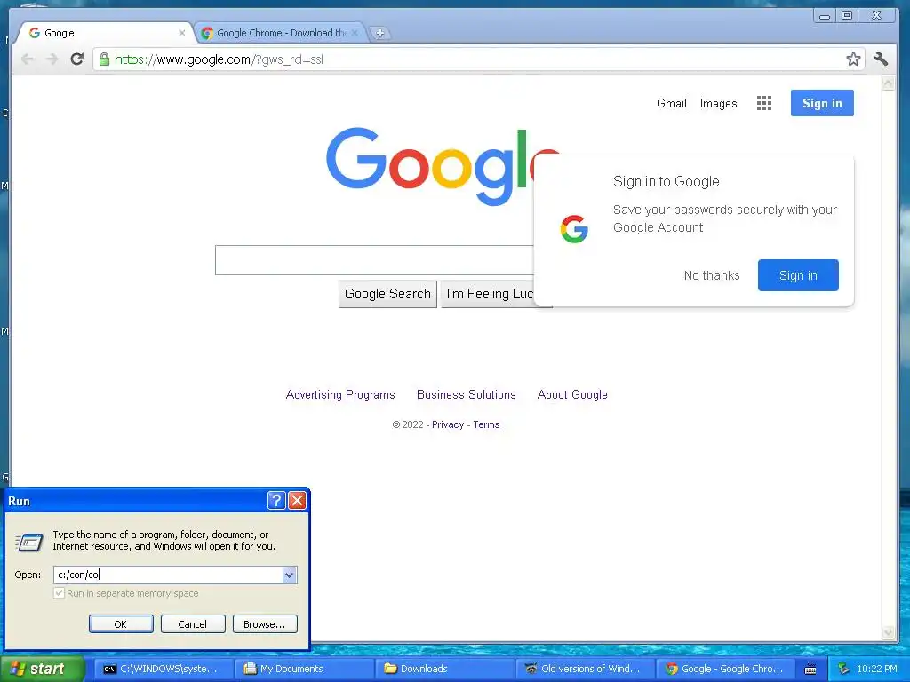910x682 pixels.
Task: Maximize the Chrome window
Action: (847, 16)
